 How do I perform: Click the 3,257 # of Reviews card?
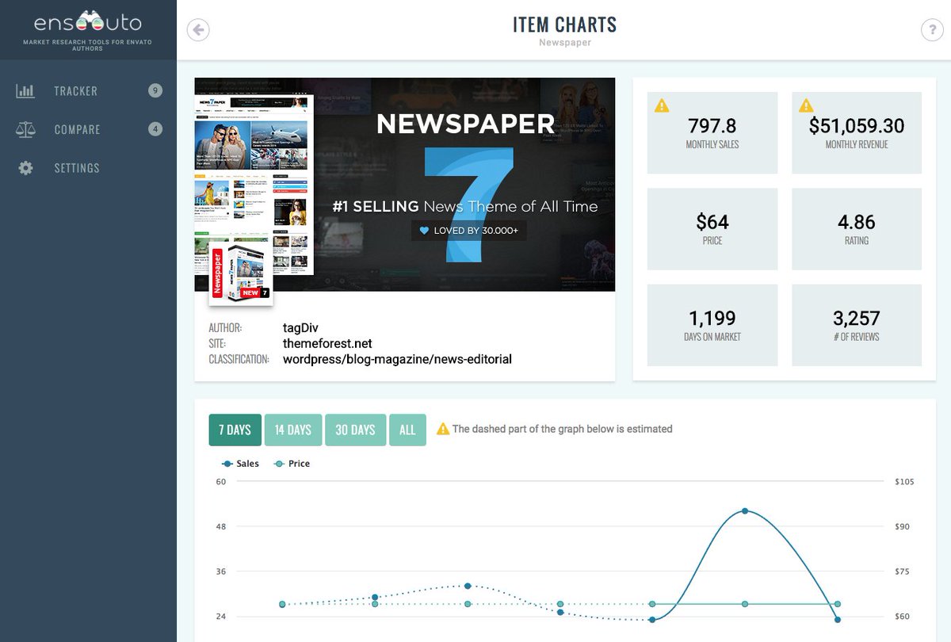coord(857,325)
